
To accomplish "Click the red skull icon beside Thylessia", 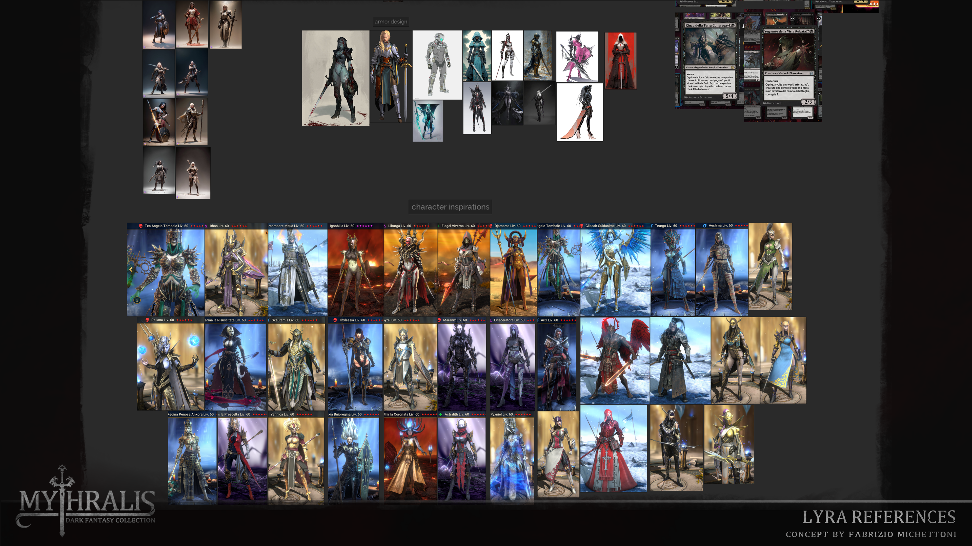I will click(335, 320).
